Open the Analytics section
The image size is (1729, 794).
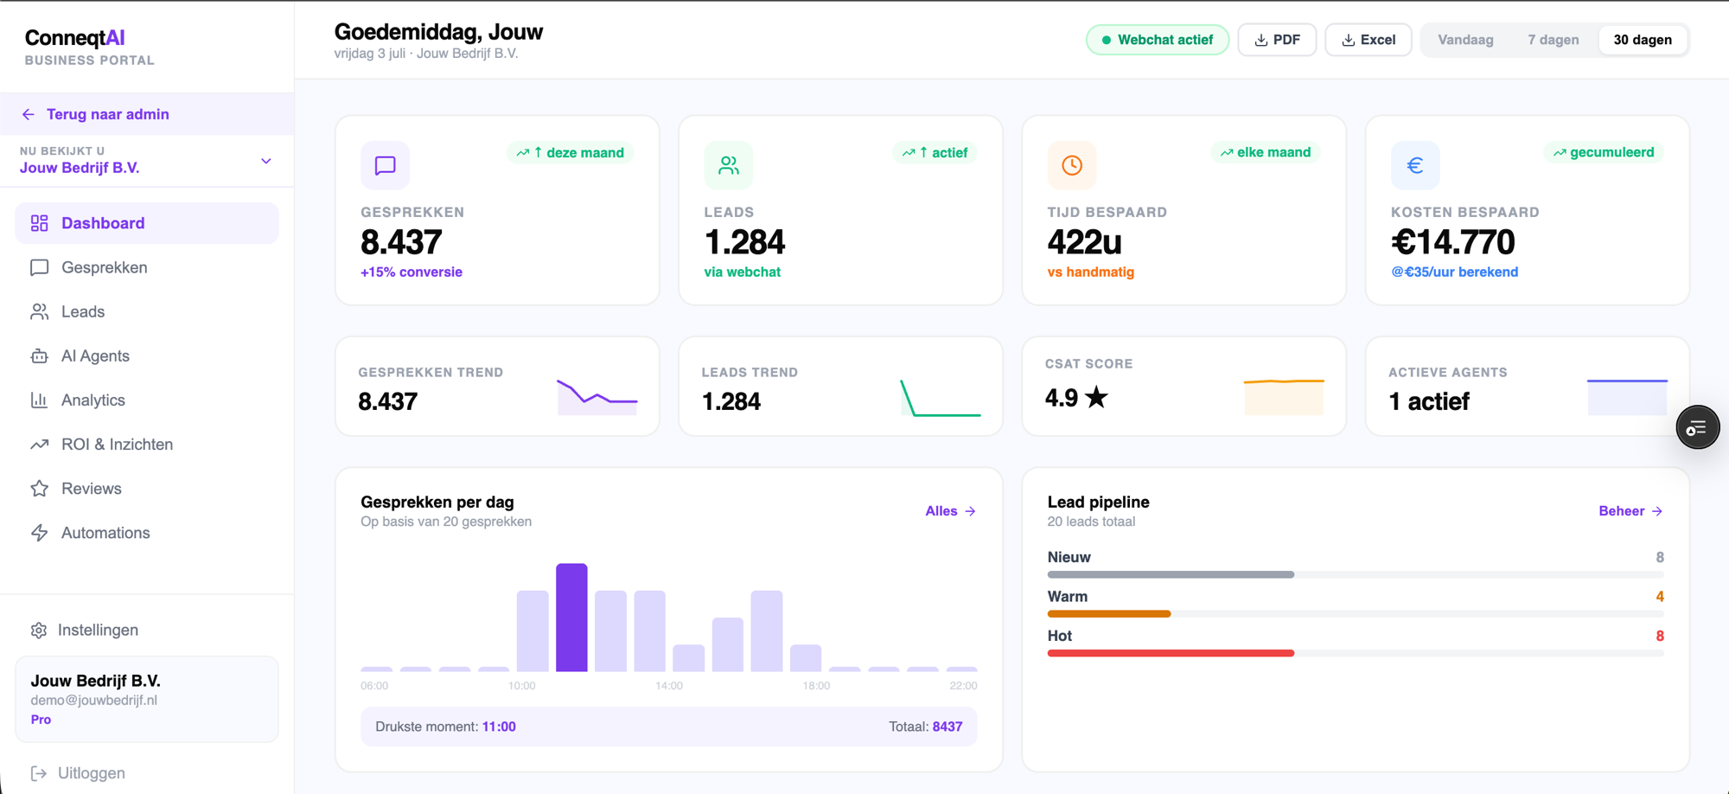click(x=147, y=400)
